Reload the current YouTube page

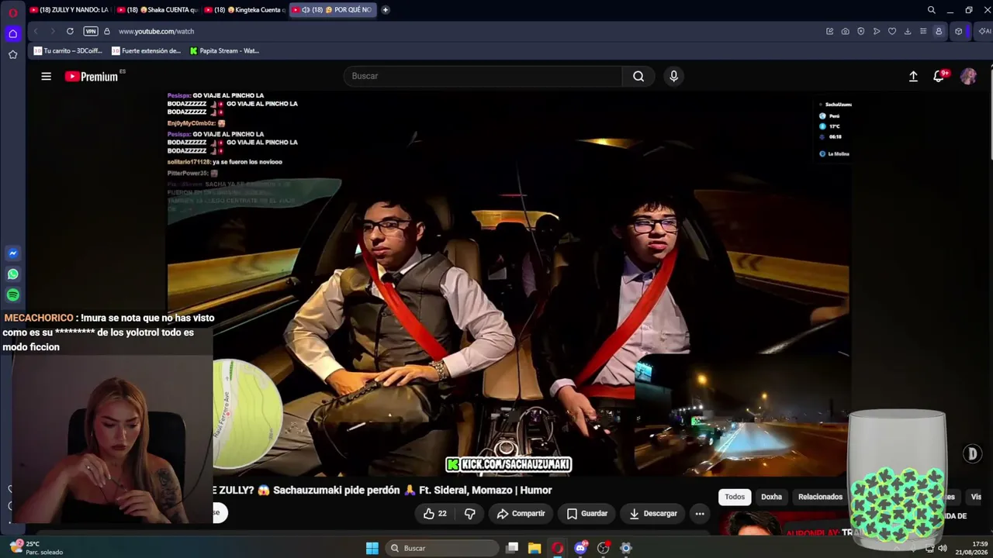pyautogui.click(x=70, y=31)
